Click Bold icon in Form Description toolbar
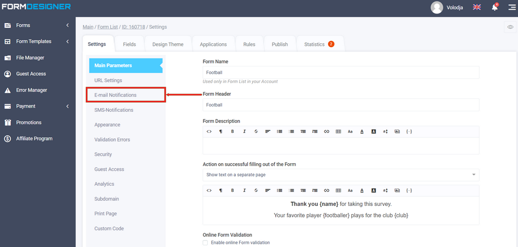The image size is (518, 247). pos(233,131)
